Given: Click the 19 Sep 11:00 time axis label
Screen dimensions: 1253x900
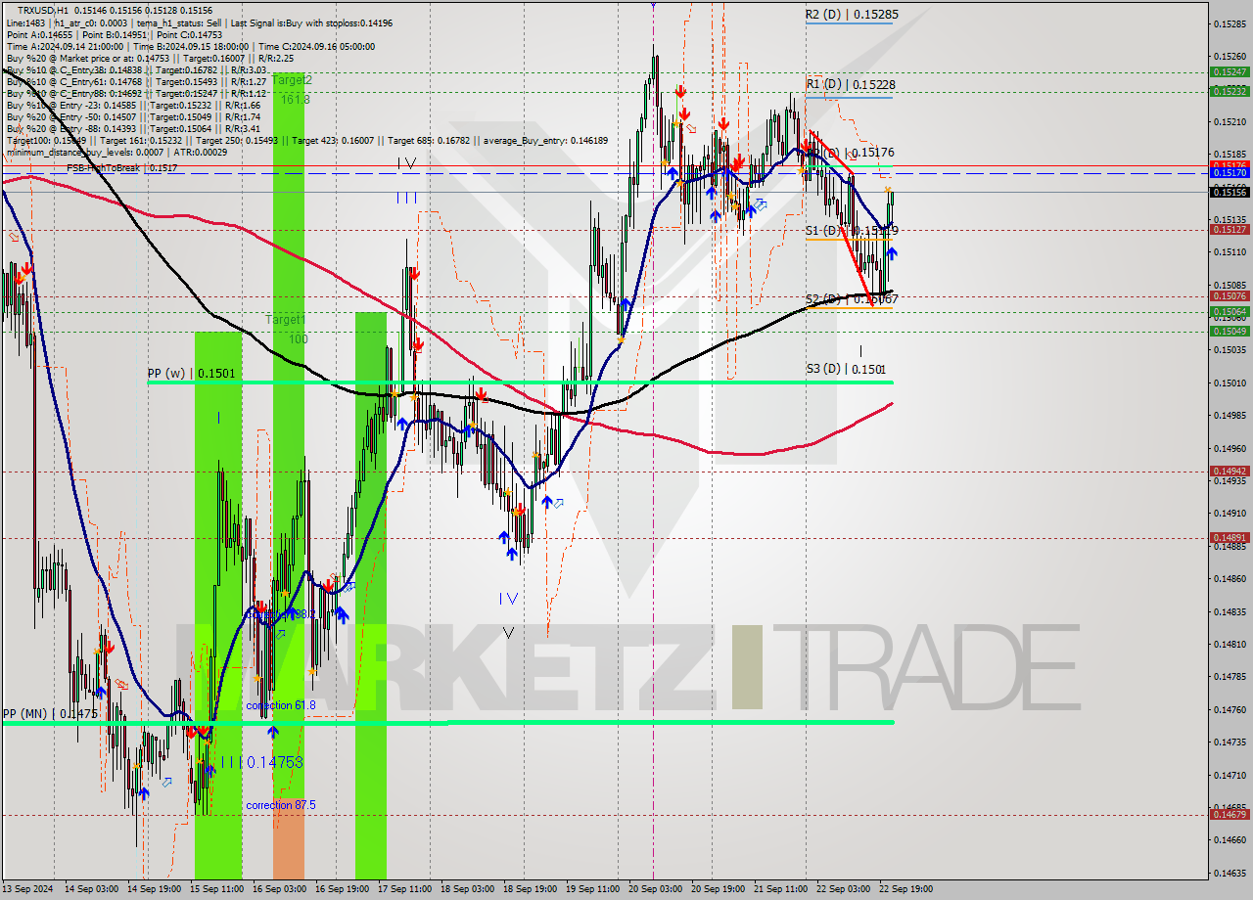Looking at the screenshot, I should point(592,889).
